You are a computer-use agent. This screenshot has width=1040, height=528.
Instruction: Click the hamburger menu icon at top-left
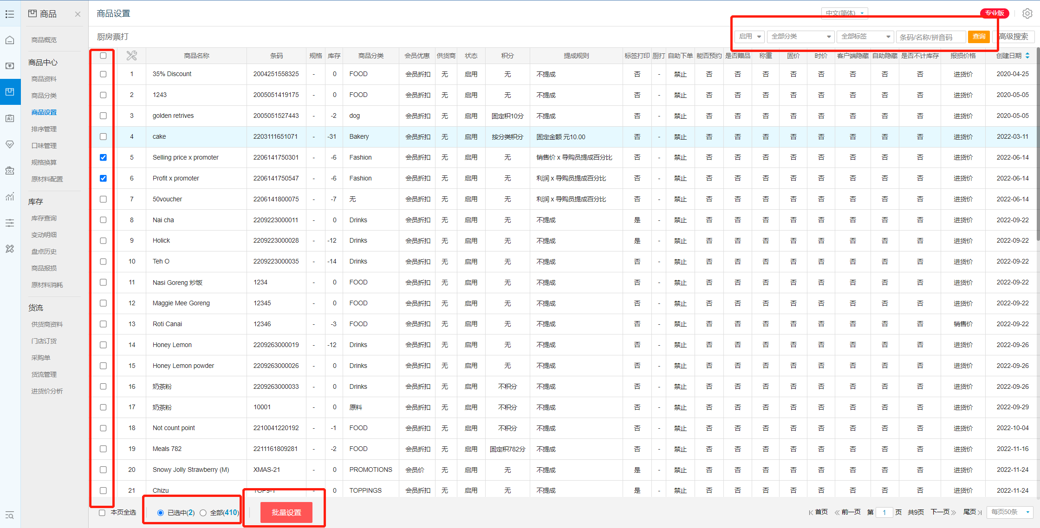click(x=10, y=14)
